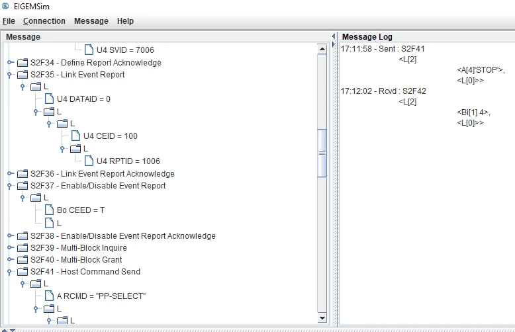Click the document icon next to U4 SVID = 7006
515x332 pixels.
(89, 50)
